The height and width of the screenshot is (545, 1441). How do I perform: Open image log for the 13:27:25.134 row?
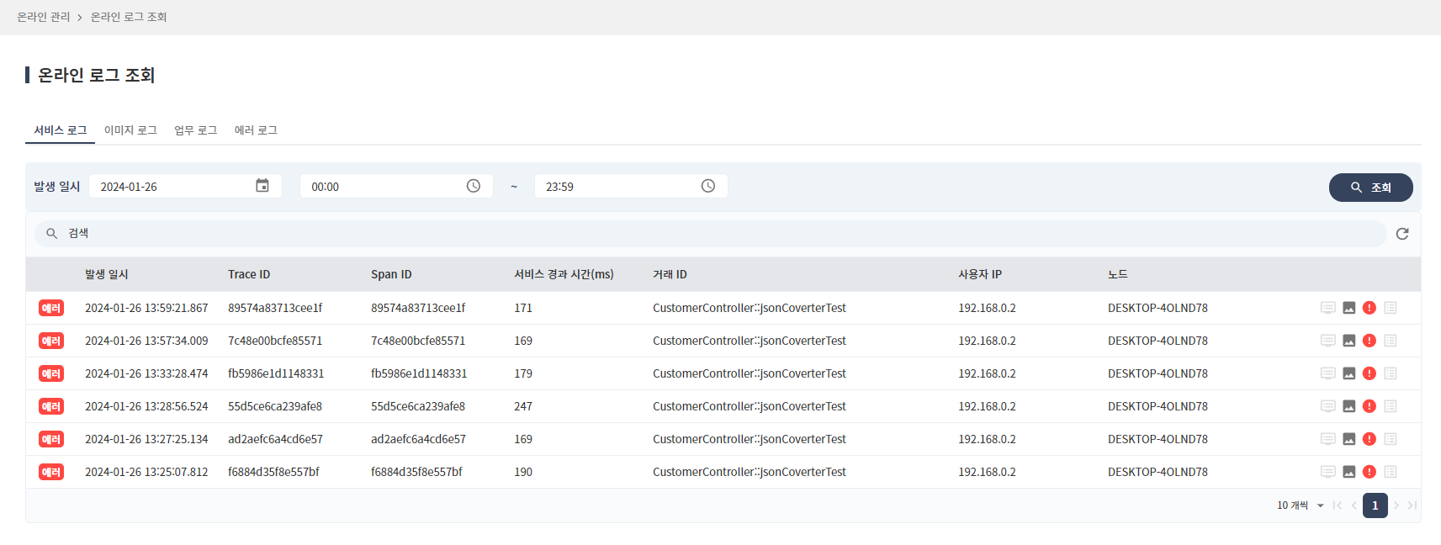click(1348, 439)
